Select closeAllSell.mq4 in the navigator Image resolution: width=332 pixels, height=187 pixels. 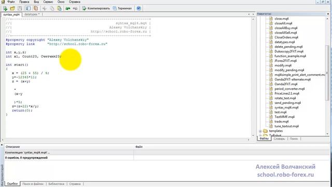286,33
